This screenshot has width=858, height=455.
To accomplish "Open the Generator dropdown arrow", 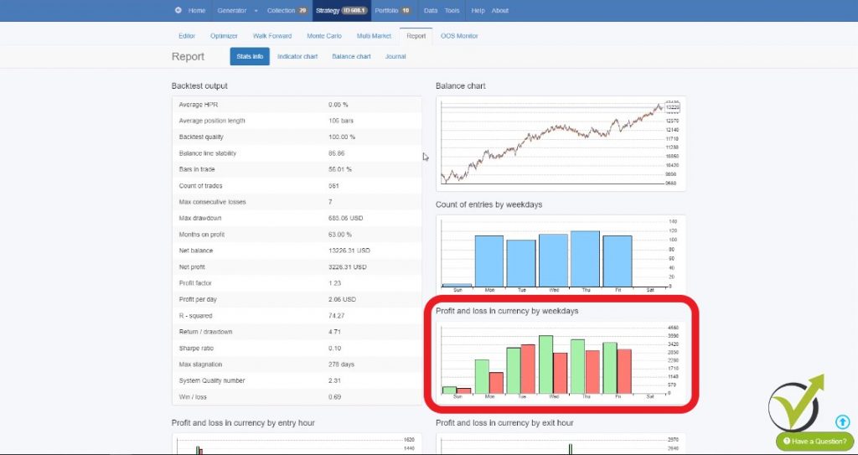I will (x=256, y=11).
